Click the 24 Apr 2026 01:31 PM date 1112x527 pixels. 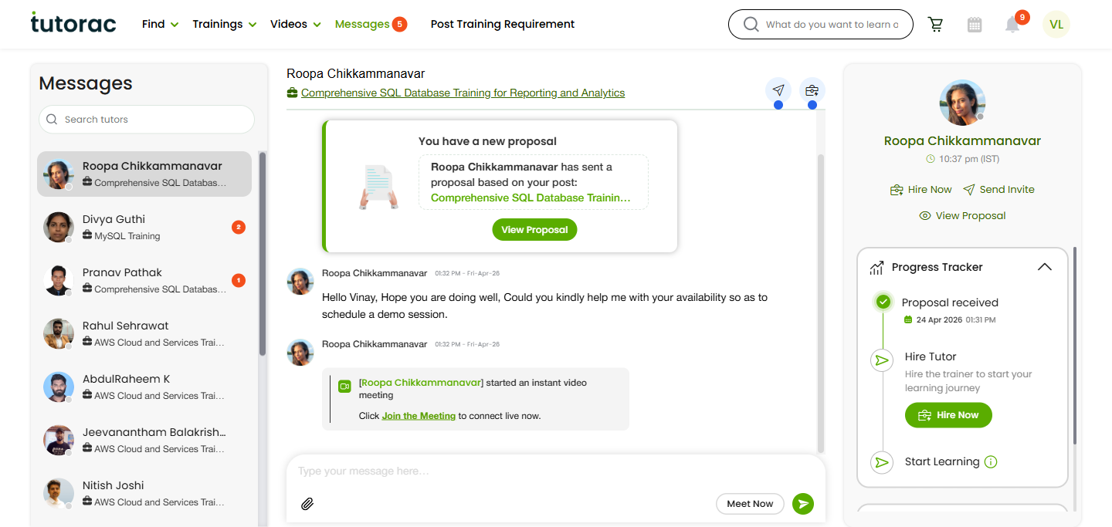(x=956, y=319)
